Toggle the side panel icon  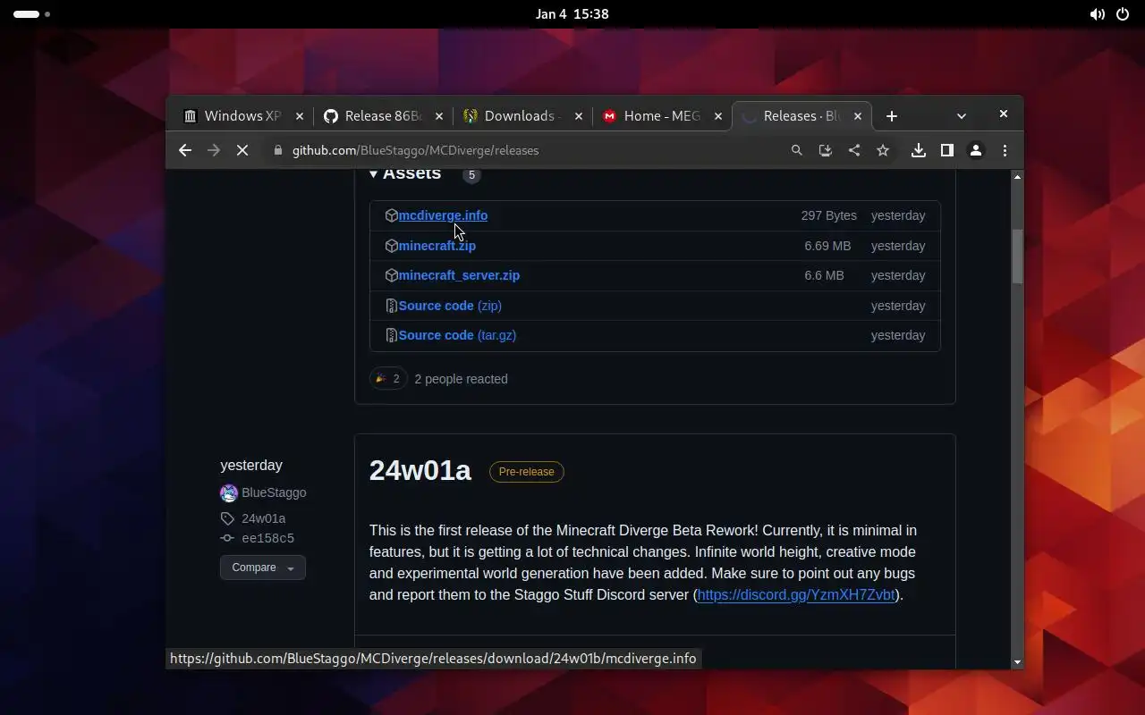click(946, 151)
